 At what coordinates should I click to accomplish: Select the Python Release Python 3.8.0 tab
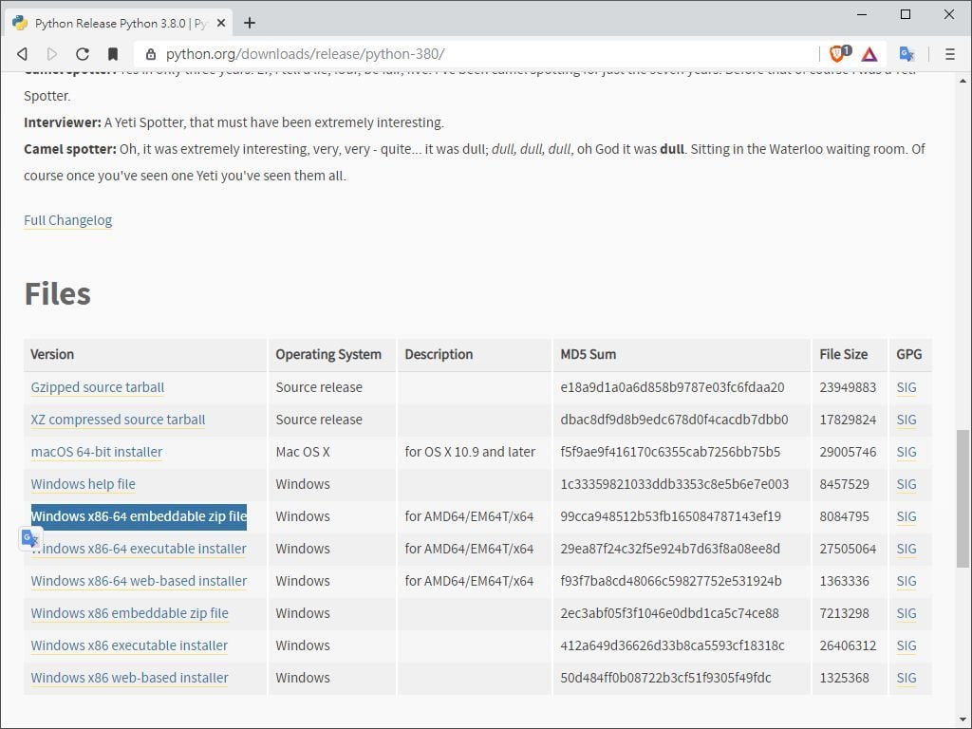click(x=119, y=23)
